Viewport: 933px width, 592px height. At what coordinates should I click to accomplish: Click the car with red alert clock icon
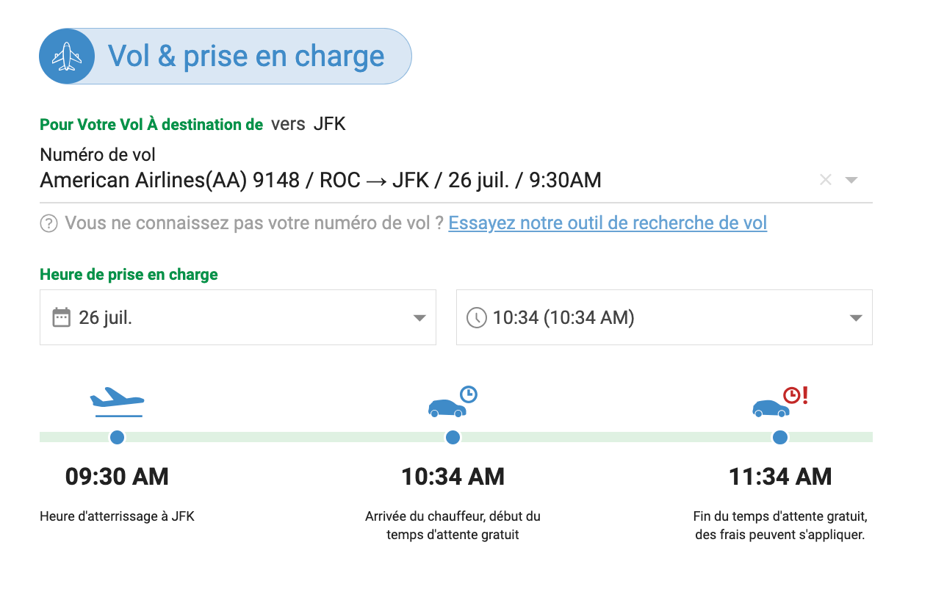pos(780,402)
